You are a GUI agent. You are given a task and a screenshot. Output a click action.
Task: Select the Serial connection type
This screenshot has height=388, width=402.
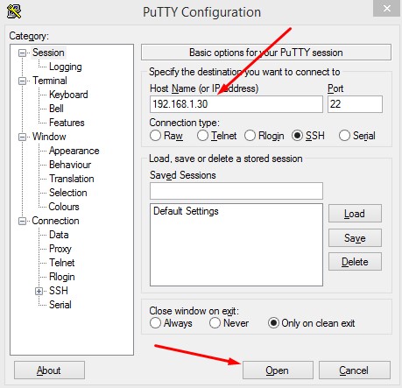344,136
